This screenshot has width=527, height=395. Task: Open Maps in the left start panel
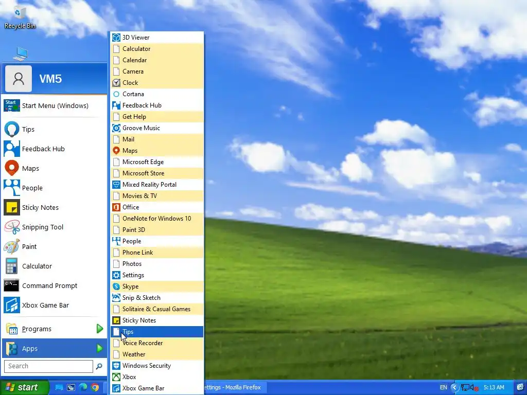[54, 168]
